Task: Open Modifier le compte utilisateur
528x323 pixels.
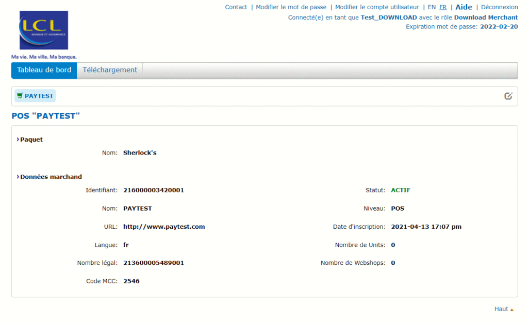Action: click(378, 7)
